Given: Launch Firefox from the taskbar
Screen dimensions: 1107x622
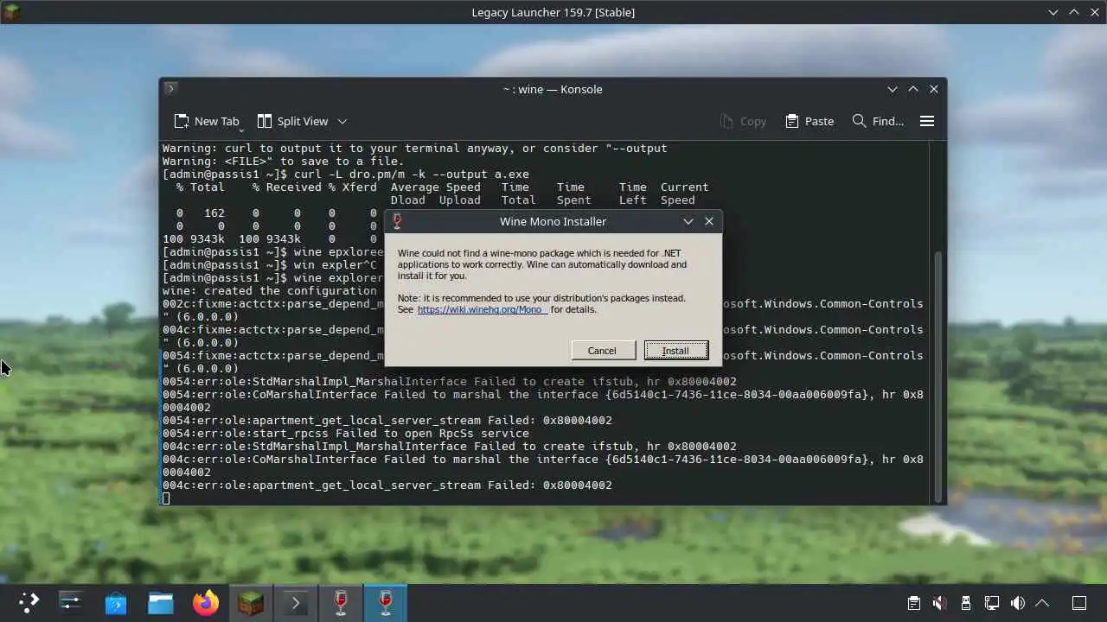Looking at the screenshot, I should pos(206,603).
